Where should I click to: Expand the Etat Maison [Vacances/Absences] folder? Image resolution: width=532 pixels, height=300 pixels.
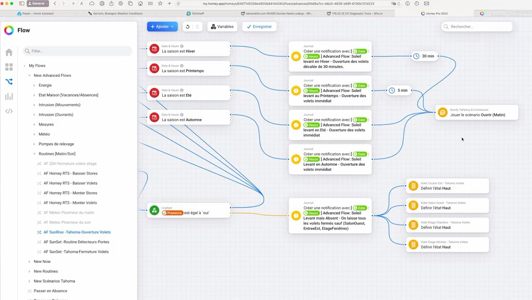pyautogui.click(x=34, y=95)
